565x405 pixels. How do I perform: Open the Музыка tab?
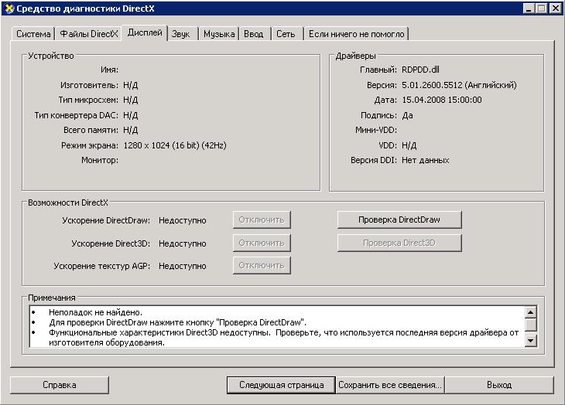(x=219, y=34)
